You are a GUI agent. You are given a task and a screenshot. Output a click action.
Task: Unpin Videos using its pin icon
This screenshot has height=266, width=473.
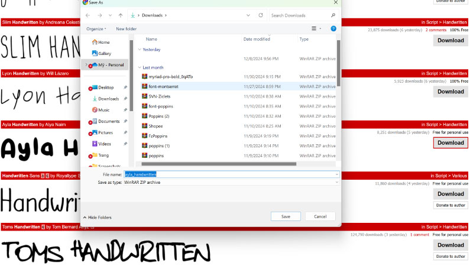click(x=125, y=144)
